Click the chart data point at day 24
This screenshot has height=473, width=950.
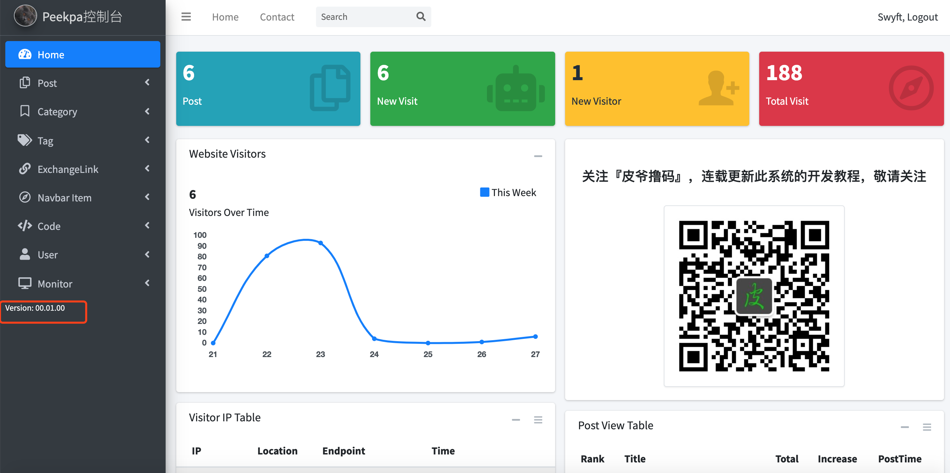tap(374, 339)
